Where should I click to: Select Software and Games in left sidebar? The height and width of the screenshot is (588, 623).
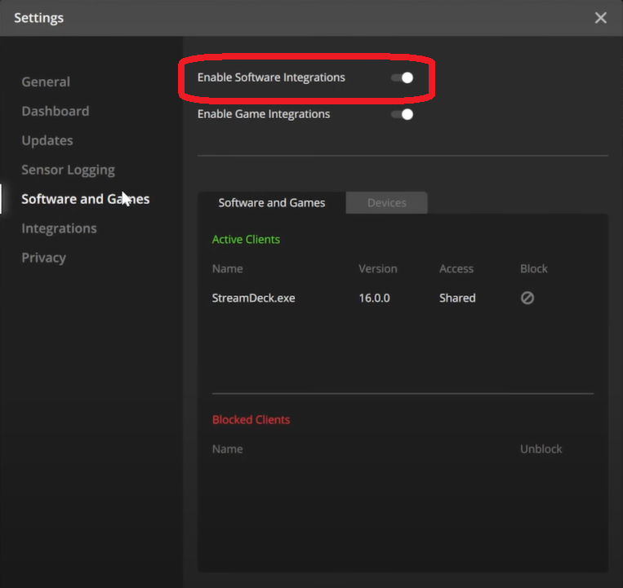pos(85,199)
